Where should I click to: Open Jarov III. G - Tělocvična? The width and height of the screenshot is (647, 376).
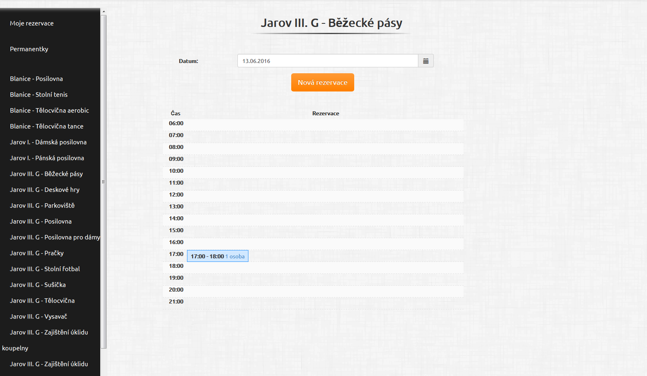(x=42, y=301)
